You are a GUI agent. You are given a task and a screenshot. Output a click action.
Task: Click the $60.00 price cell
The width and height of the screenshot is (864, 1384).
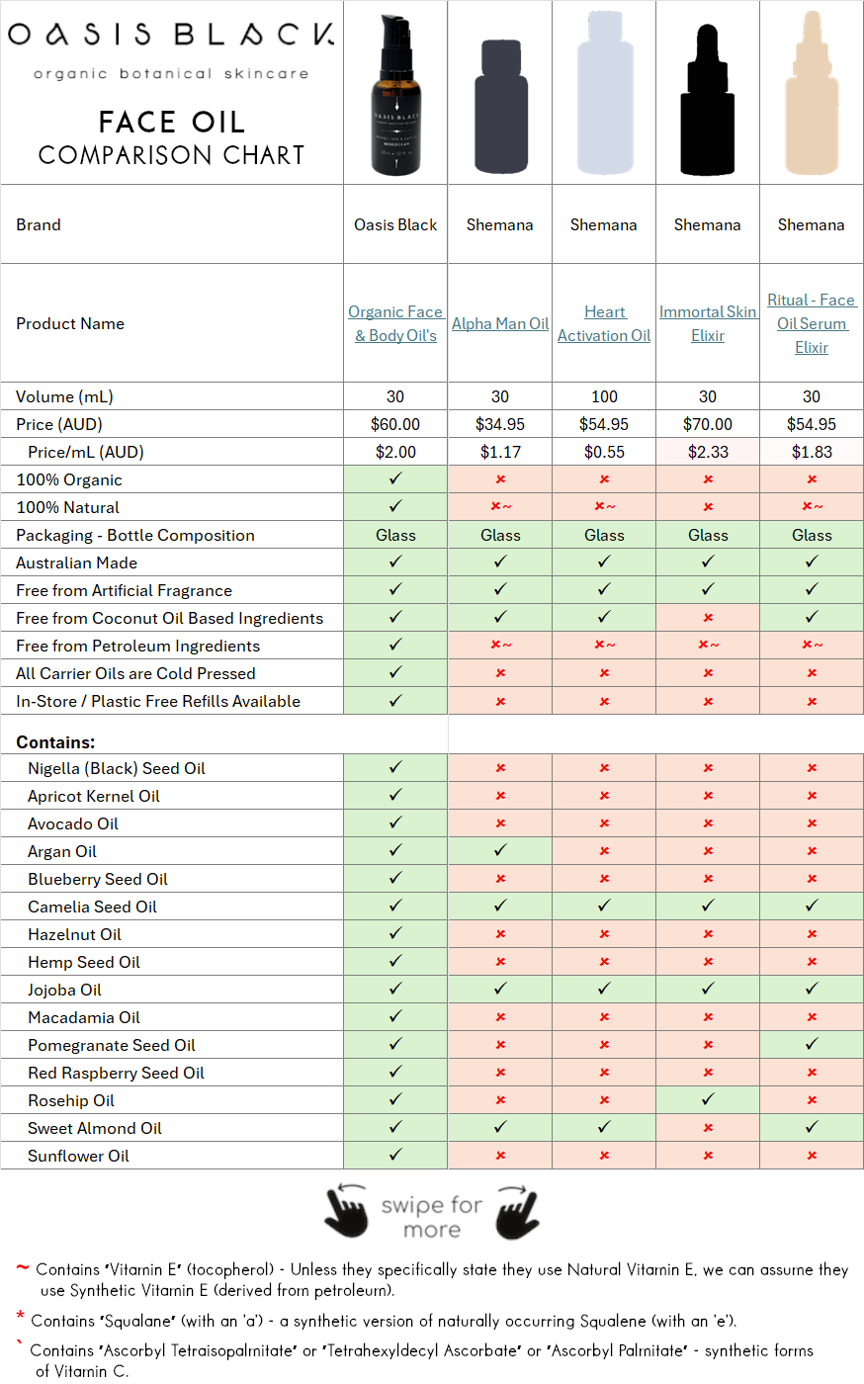395,424
